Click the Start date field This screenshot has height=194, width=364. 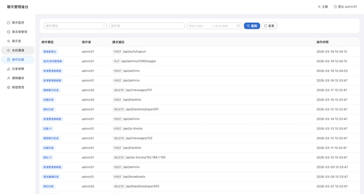[x=198, y=26]
